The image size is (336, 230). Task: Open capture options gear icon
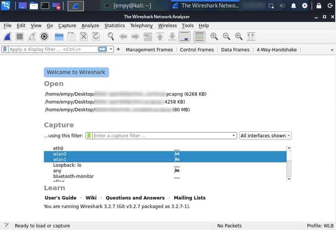(44, 37)
